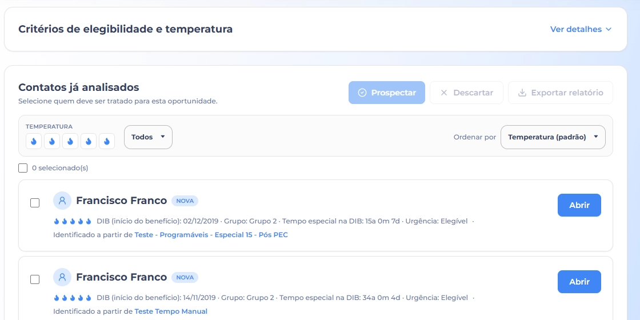640x320 pixels.
Task: Click the Descartar button
Action: click(466, 93)
